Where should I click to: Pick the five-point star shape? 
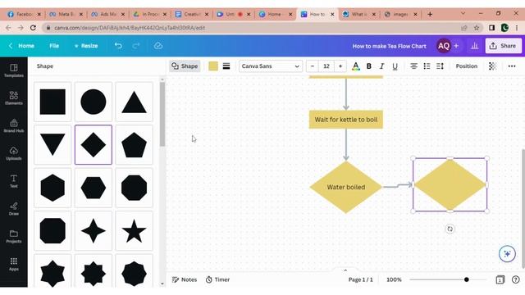click(134, 231)
